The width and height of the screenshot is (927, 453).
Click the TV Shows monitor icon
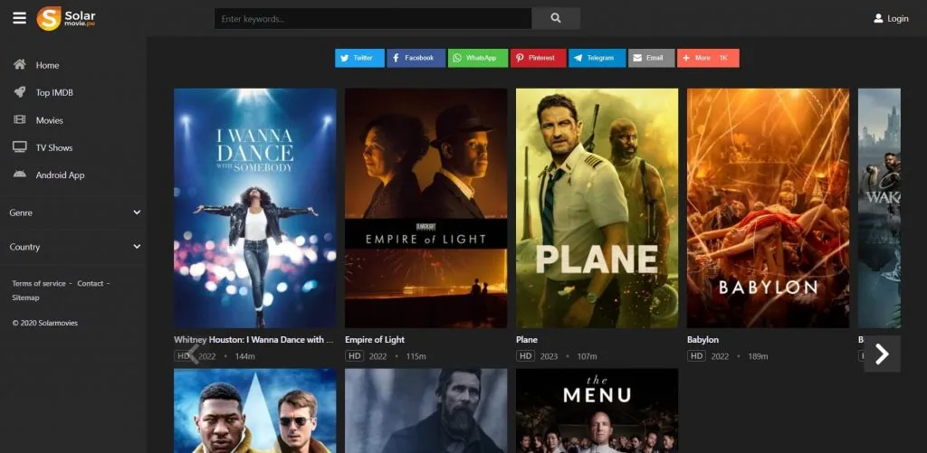coord(20,147)
